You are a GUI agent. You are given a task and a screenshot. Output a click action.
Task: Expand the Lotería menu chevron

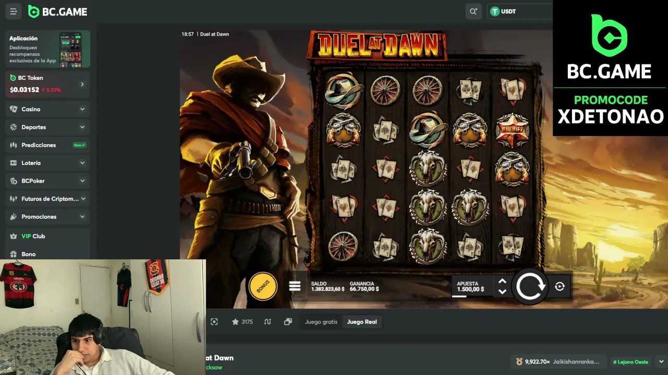click(82, 163)
